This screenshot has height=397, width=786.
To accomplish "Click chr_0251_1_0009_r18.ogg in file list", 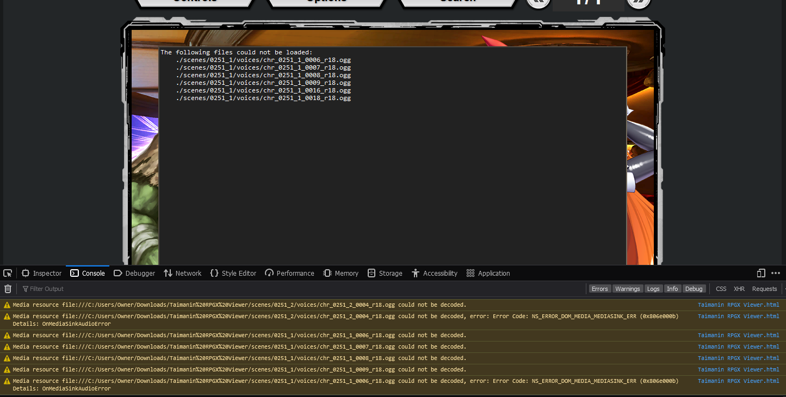I will coord(263,83).
